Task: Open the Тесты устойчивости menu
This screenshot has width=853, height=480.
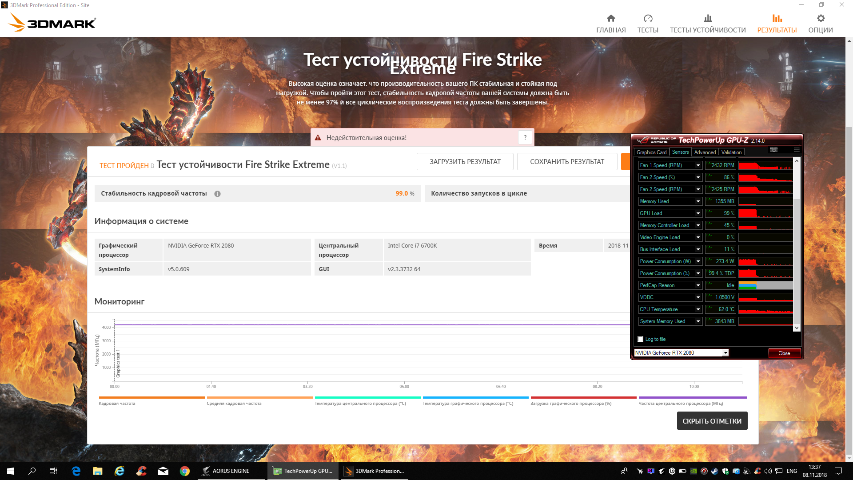Action: (708, 24)
